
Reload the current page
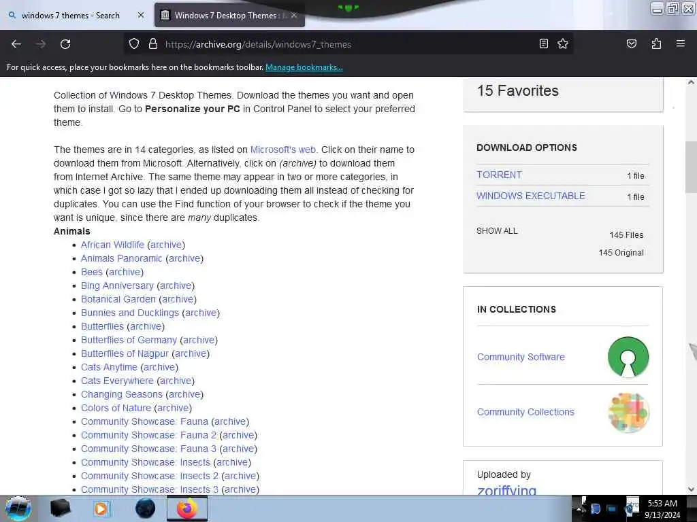[x=65, y=44]
